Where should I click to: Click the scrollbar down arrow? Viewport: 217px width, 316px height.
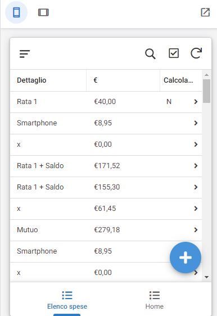(206, 277)
